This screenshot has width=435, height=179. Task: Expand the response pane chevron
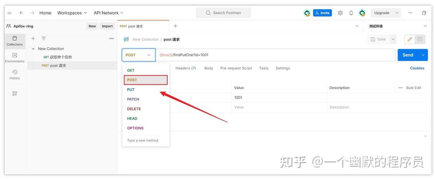point(426,136)
